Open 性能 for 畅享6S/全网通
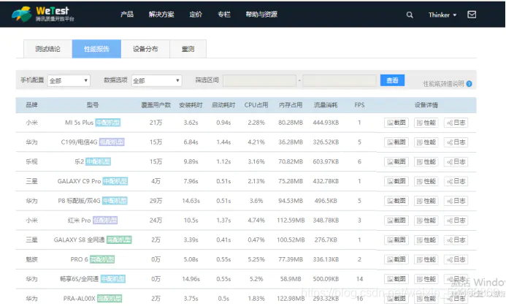 tap(426, 279)
